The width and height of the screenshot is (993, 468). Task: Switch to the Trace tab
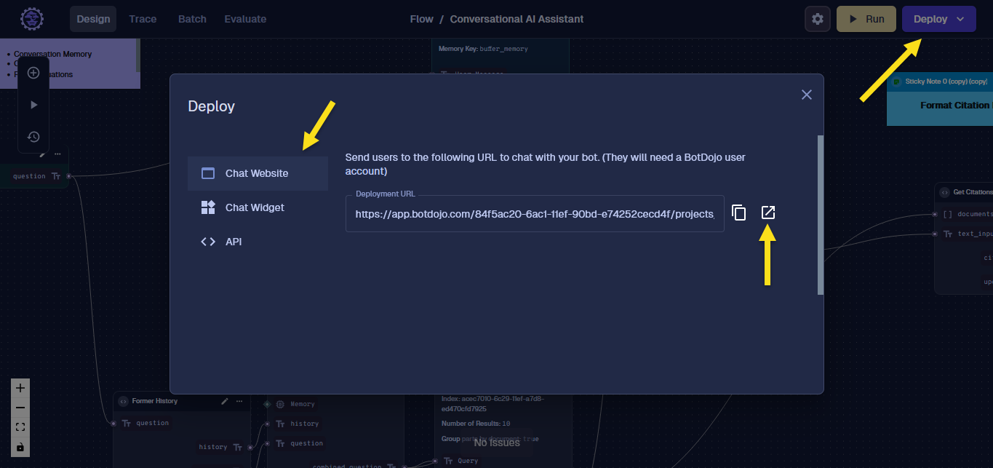point(143,19)
